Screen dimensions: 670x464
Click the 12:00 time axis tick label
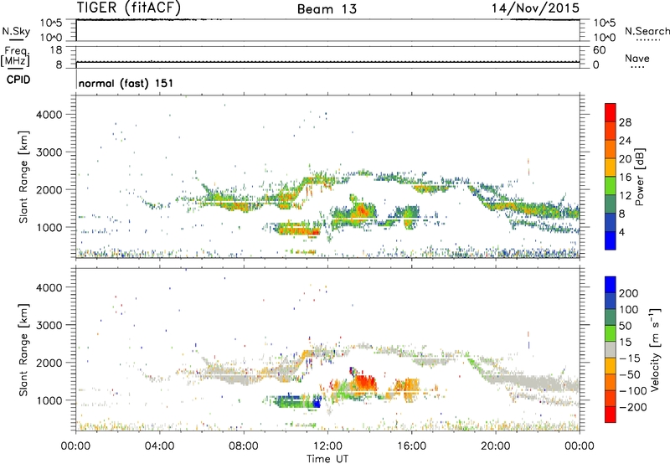pyautogui.click(x=327, y=446)
